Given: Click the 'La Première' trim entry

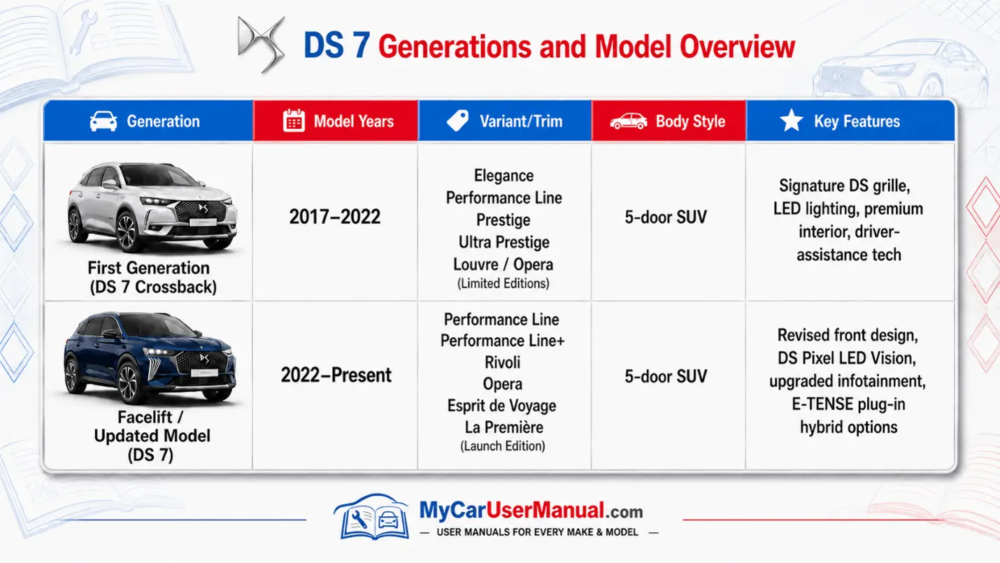Looking at the screenshot, I should 503,427.
